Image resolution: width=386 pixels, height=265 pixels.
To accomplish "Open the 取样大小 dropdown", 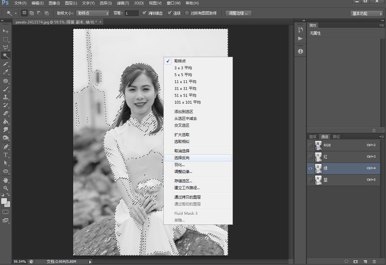I will 93,13.
